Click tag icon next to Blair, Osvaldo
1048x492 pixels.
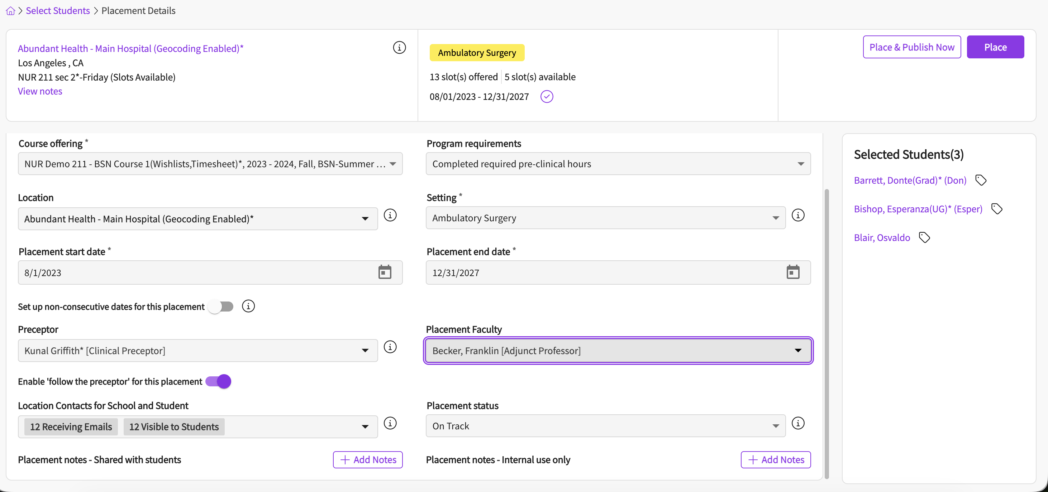(924, 237)
